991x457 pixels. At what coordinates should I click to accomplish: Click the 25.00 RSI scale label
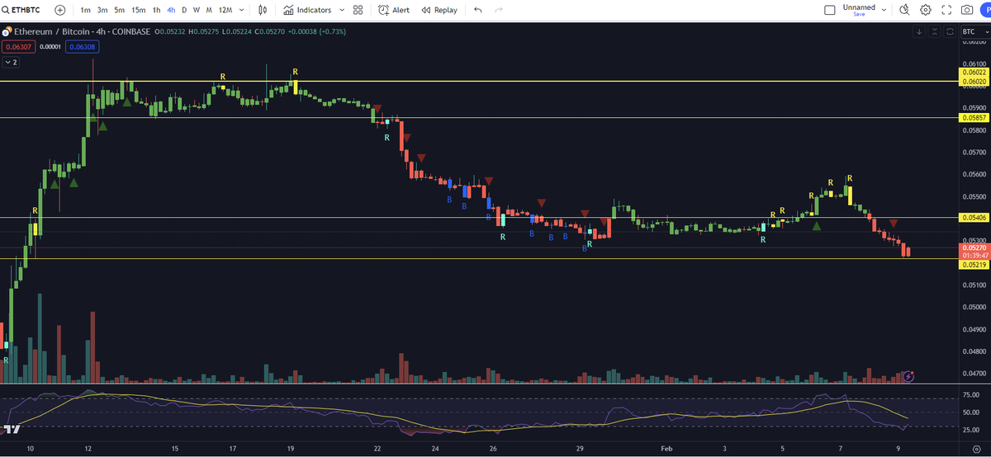972,431
